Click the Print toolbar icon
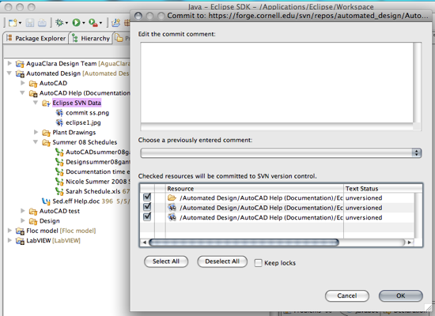Image resolution: width=435 pixels, height=316 pixels. (42, 23)
